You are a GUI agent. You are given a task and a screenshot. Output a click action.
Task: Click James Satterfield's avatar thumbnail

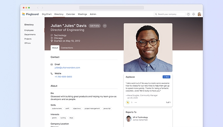pyautogui.click(x=129, y=119)
